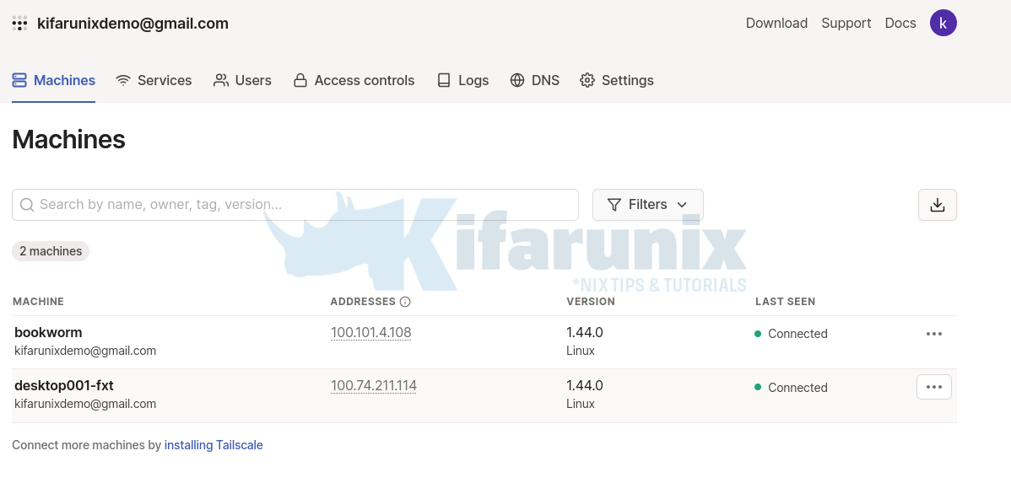Click the address 100.74.211.114
The image size is (1011, 483).
(x=373, y=385)
